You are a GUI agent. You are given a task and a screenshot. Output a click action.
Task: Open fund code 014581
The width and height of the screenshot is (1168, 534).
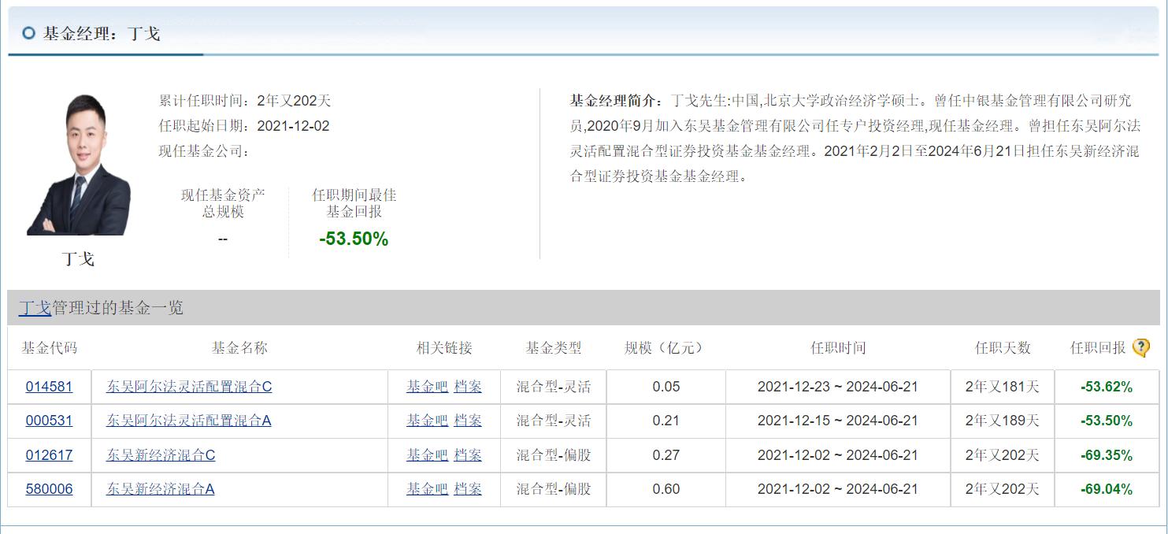pyautogui.click(x=49, y=387)
